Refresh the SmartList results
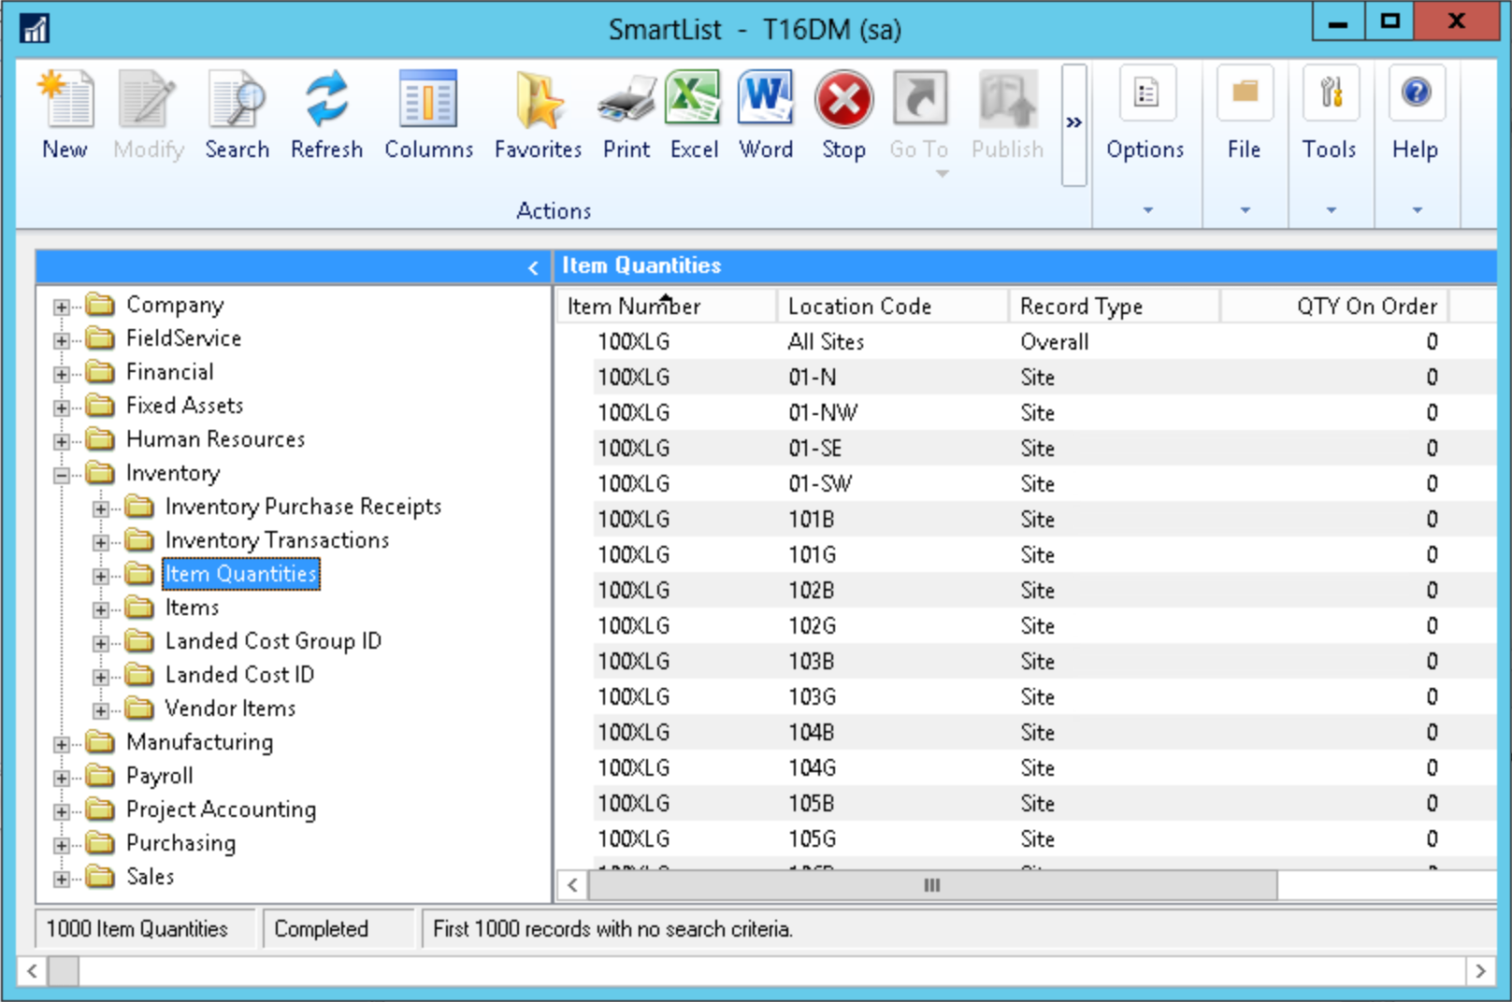This screenshot has height=1002, width=1512. tap(326, 100)
